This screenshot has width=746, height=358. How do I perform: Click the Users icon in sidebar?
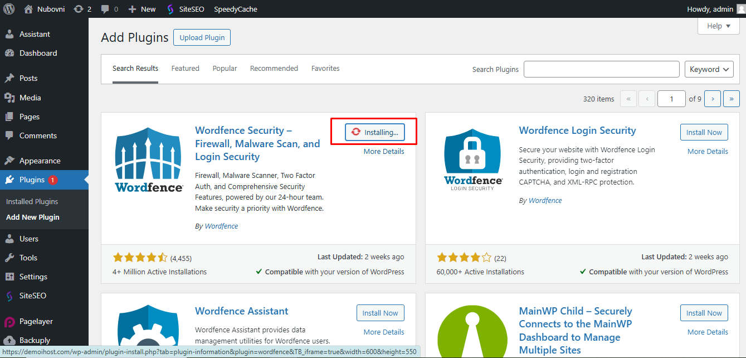(x=9, y=239)
